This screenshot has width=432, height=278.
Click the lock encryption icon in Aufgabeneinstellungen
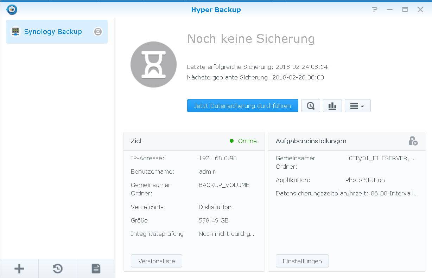point(413,141)
